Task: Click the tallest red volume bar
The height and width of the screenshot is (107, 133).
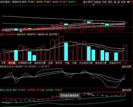Action: point(61,48)
